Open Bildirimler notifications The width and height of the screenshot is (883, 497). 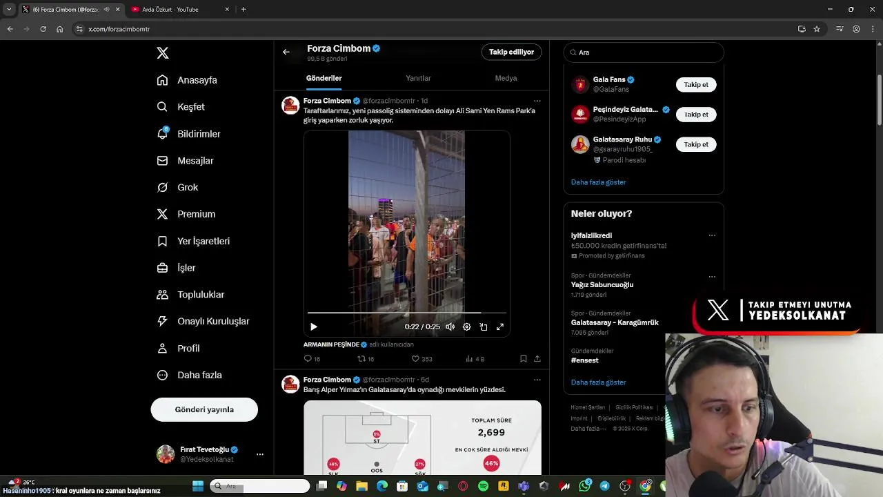(x=188, y=134)
